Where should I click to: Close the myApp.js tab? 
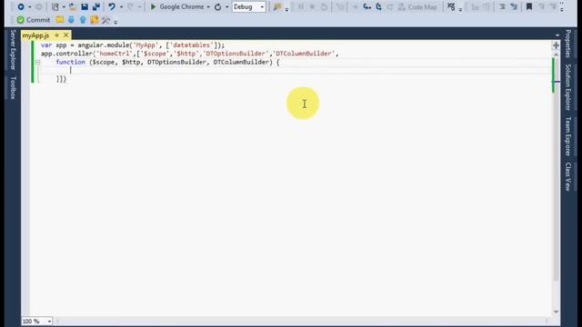tap(66, 35)
